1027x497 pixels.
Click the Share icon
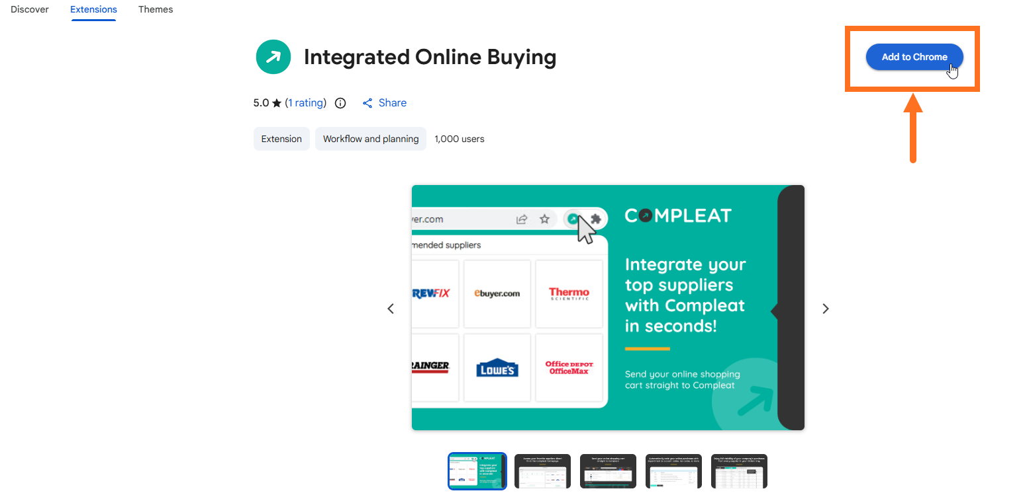click(367, 103)
